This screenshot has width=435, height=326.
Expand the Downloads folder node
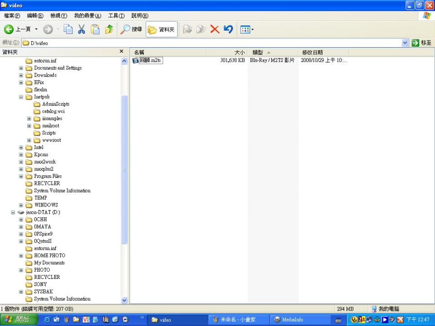[x=21, y=75]
